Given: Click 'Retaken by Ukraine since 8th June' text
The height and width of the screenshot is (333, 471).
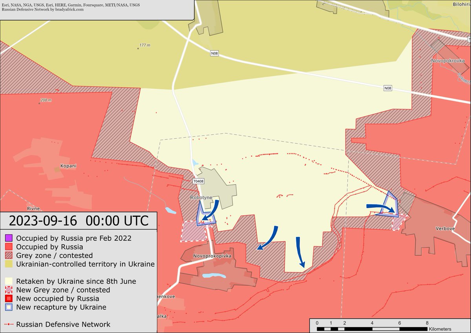Looking at the screenshot, I should coord(76,281).
